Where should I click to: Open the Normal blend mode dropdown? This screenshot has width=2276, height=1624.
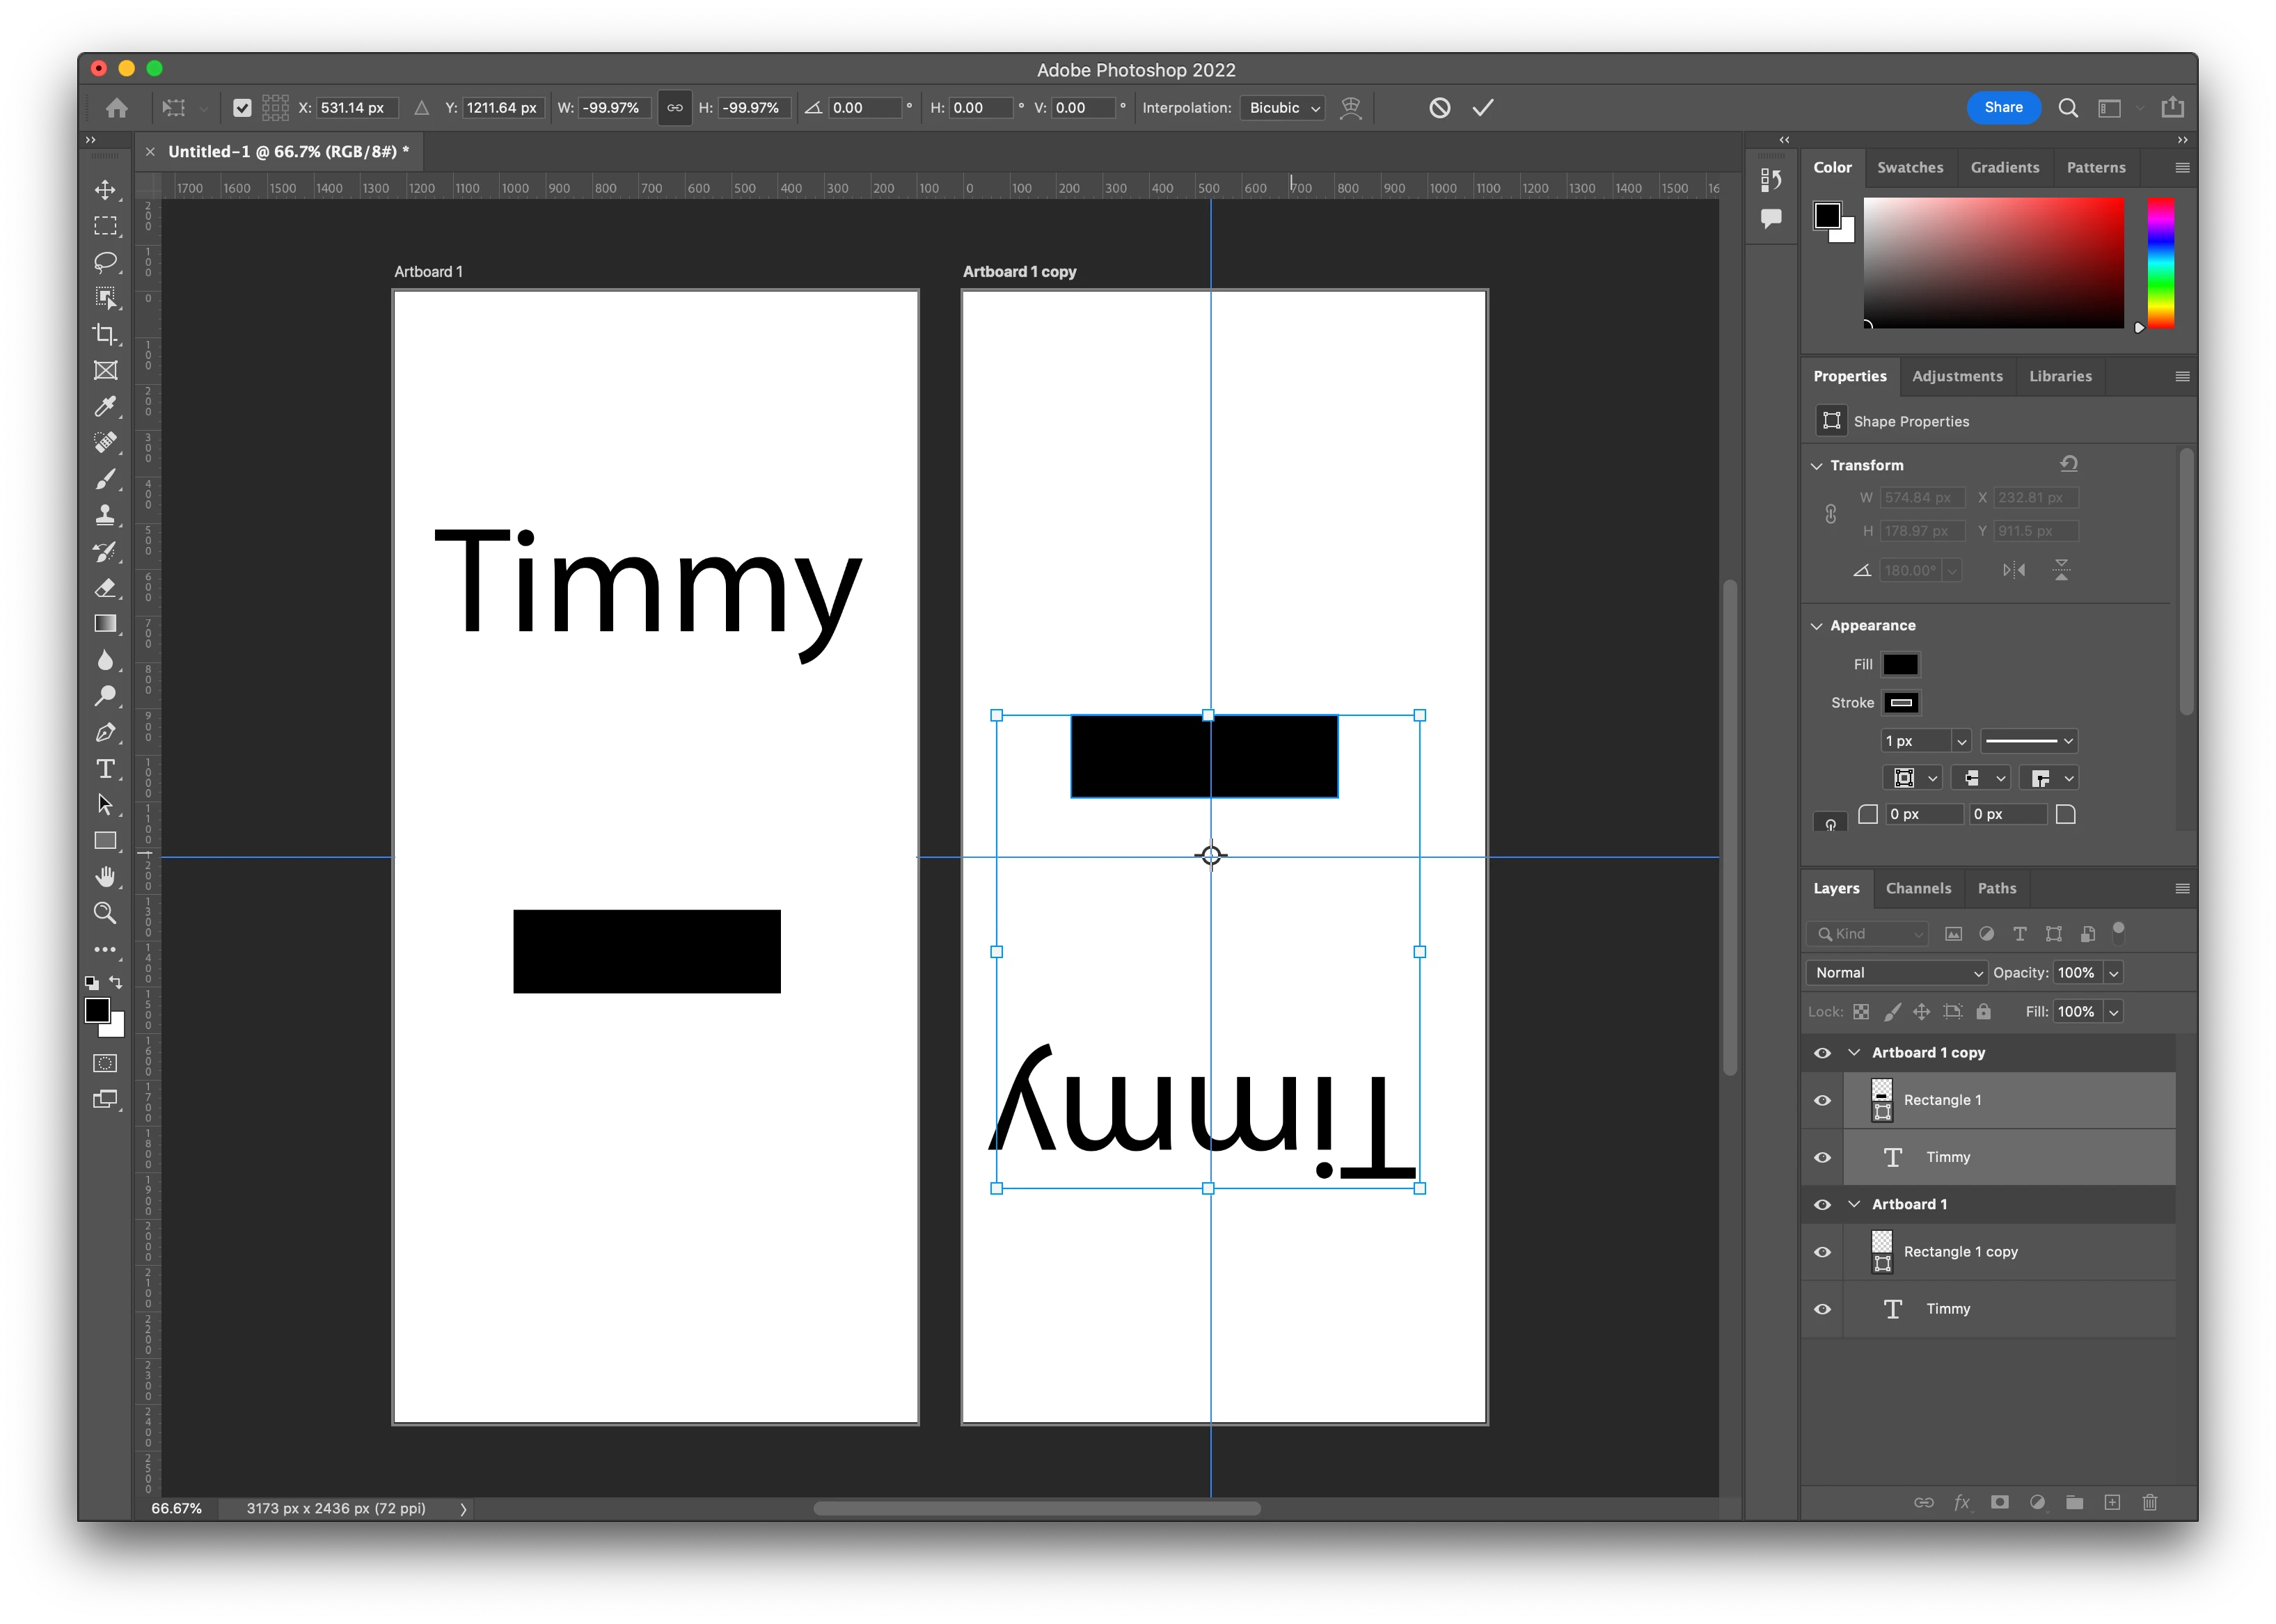pos(1897,973)
